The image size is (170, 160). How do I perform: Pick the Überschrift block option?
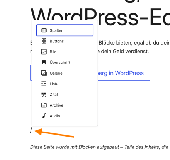click(x=65, y=62)
